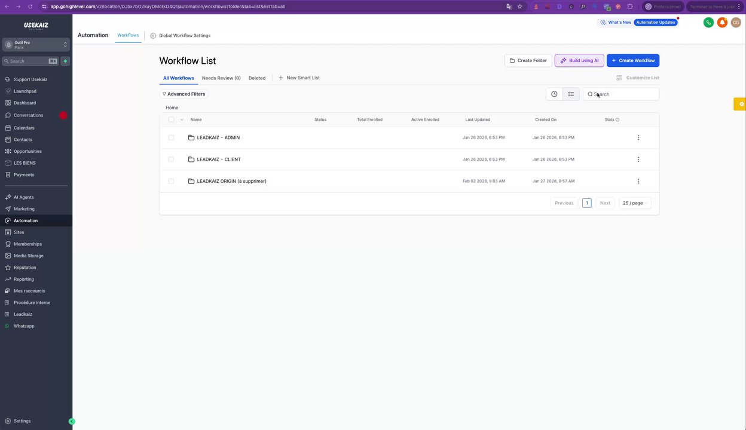Open Contacts section
This screenshot has height=430, width=746.
(x=23, y=140)
